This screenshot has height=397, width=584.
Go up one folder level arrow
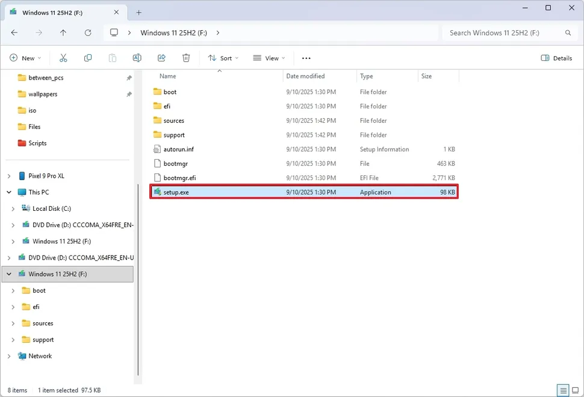pos(63,33)
